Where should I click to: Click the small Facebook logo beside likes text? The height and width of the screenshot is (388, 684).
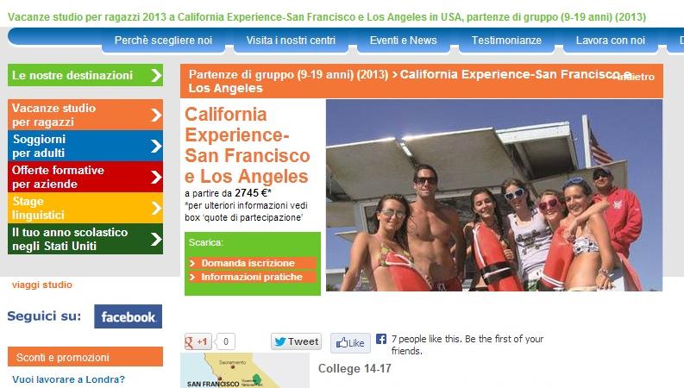tap(381, 339)
